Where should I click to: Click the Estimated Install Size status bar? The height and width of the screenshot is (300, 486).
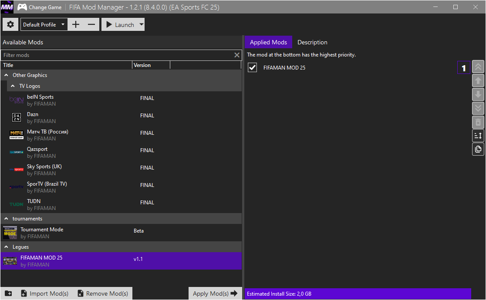[358, 294]
